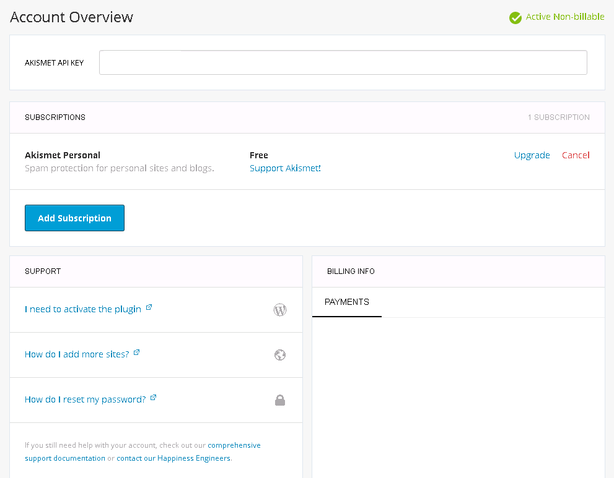Click the padlock icon beside reset password
614x478 pixels.
(x=280, y=400)
